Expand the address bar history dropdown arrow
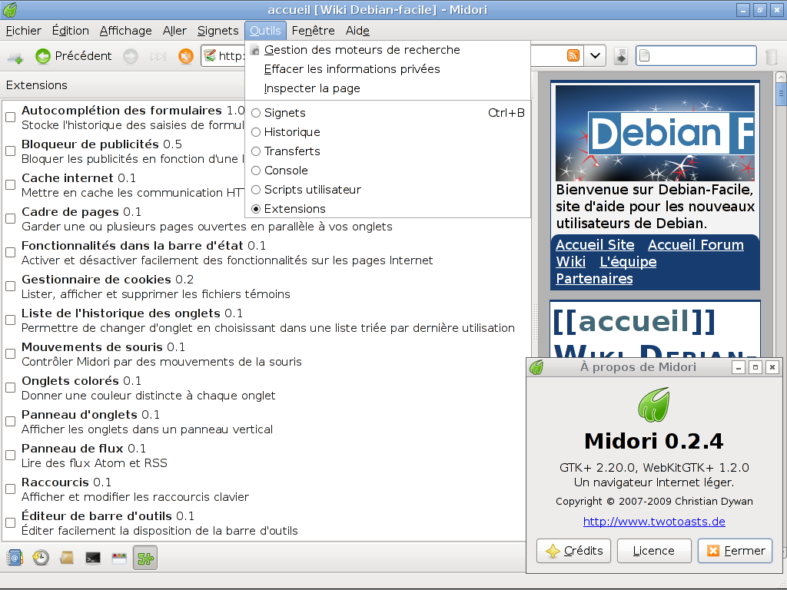Screen dimensions: 787x590 [596, 55]
